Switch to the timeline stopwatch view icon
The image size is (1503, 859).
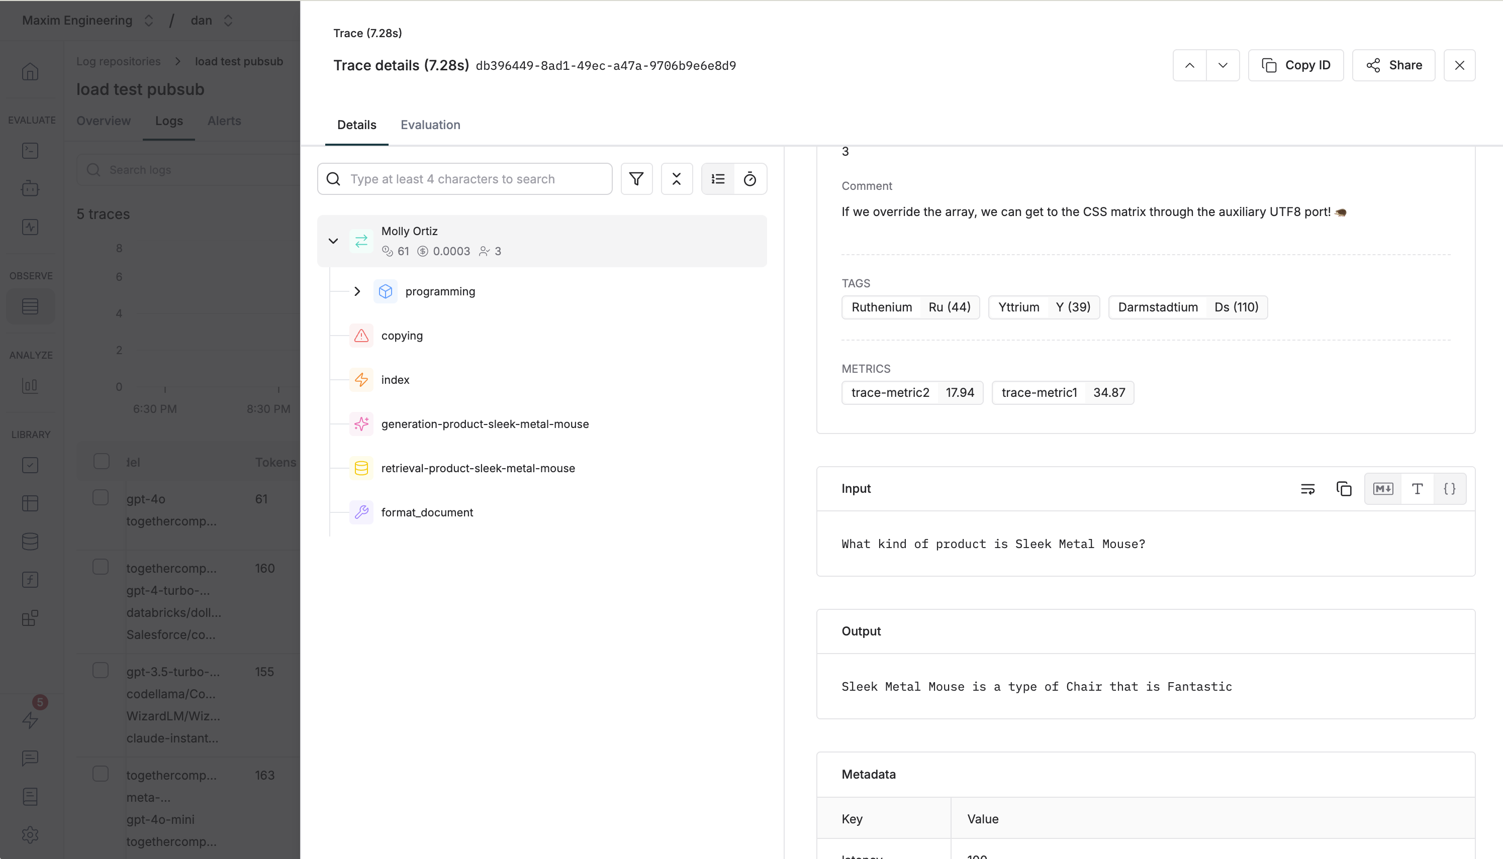tap(749, 179)
